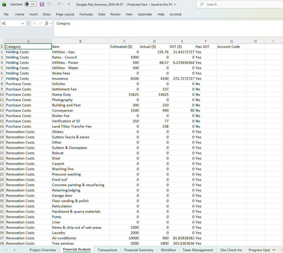Open the Help tab
The height and width of the screenshot is (253, 283).
click(x=161, y=14)
